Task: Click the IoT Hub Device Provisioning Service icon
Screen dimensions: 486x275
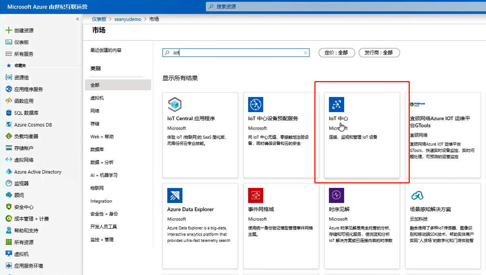Action: [x=255, y=105]
